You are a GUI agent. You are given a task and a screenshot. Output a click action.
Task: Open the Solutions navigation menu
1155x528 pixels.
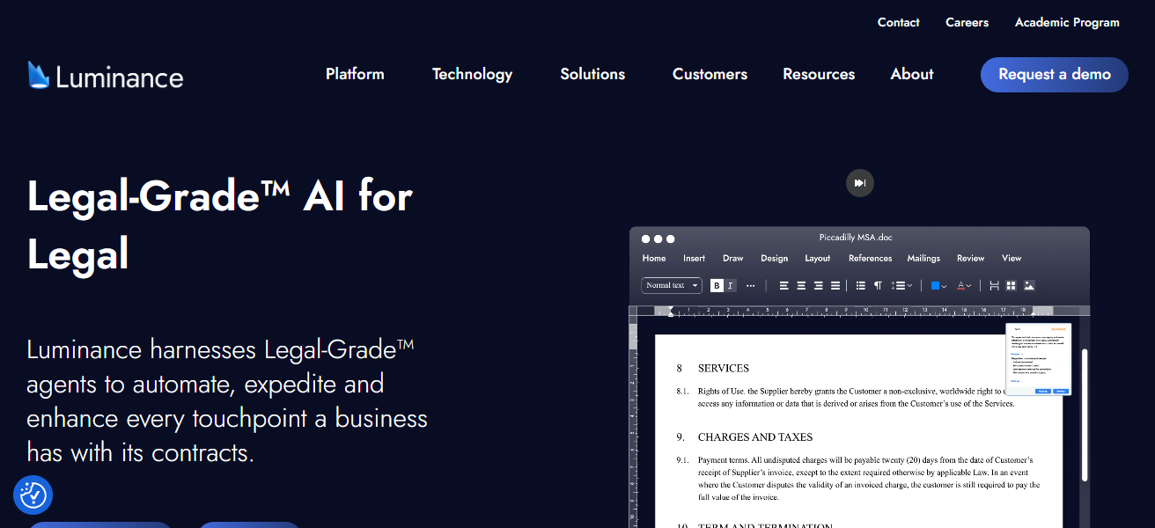[592, 74]
